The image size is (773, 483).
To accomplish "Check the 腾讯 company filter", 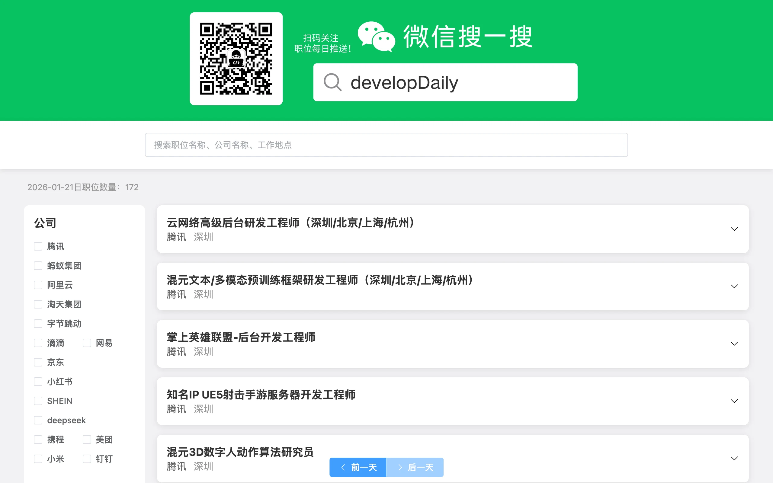I will pyautogui.click(x=38, y=246).
